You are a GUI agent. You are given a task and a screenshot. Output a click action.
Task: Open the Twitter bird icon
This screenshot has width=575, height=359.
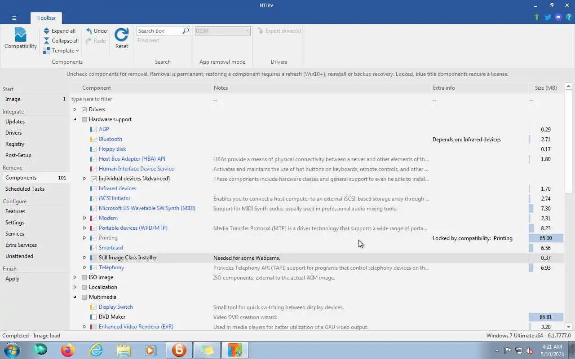(x=548, y=17)
